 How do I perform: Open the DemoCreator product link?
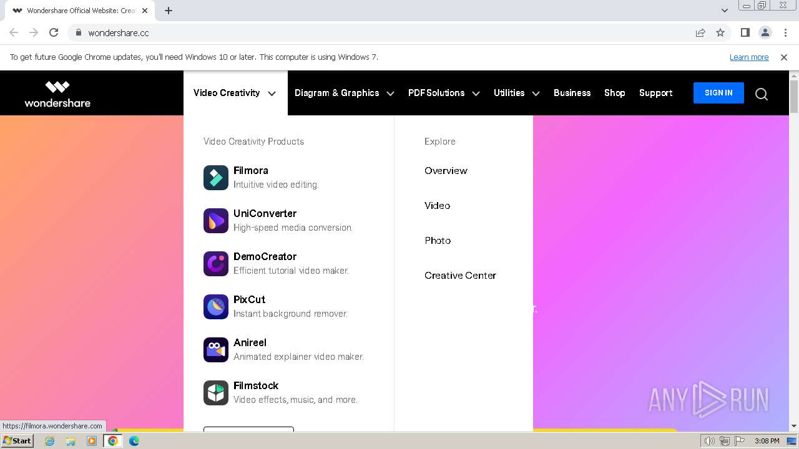coord(265,257)
